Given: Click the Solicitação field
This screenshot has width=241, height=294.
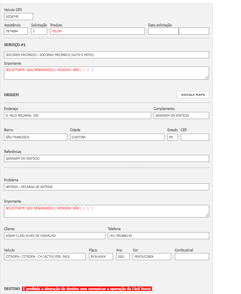Looking at the screenshot, I should click(39, 31).
